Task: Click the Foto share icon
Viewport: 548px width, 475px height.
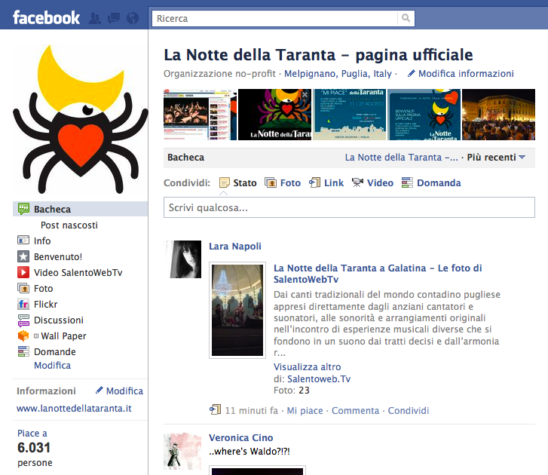Action: pyautogui.click(x=271, y=182)
